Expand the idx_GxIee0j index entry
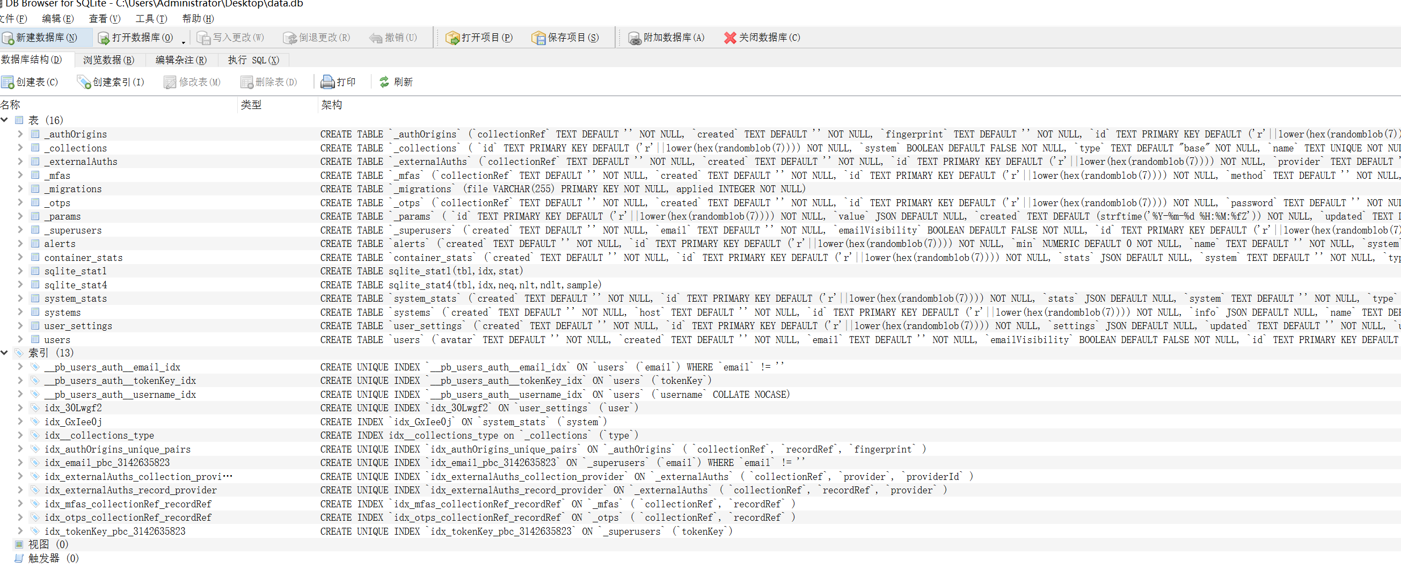 point(20,421)
